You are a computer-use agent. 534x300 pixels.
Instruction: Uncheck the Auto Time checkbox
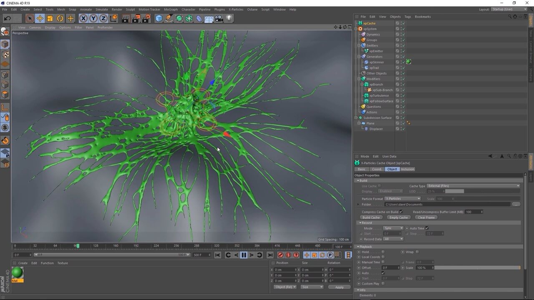click(x=427, y=228)
